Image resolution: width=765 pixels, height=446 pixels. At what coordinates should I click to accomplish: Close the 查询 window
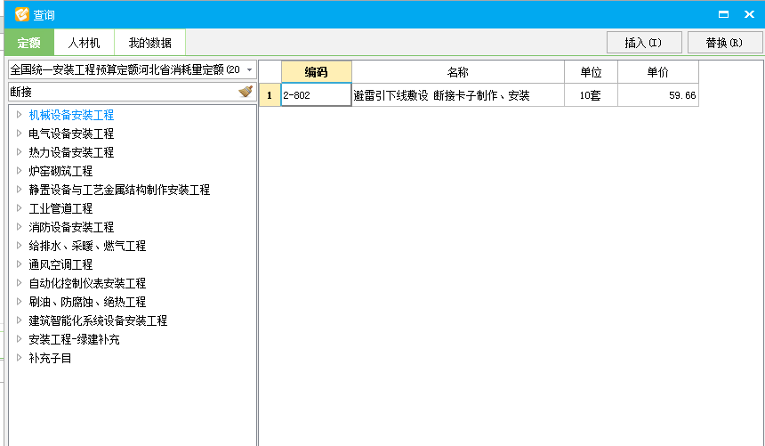point(749,14)
